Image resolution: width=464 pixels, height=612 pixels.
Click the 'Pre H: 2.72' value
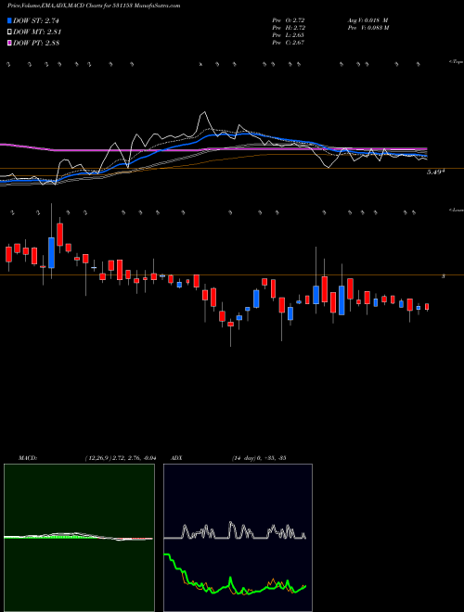(289, 28)
